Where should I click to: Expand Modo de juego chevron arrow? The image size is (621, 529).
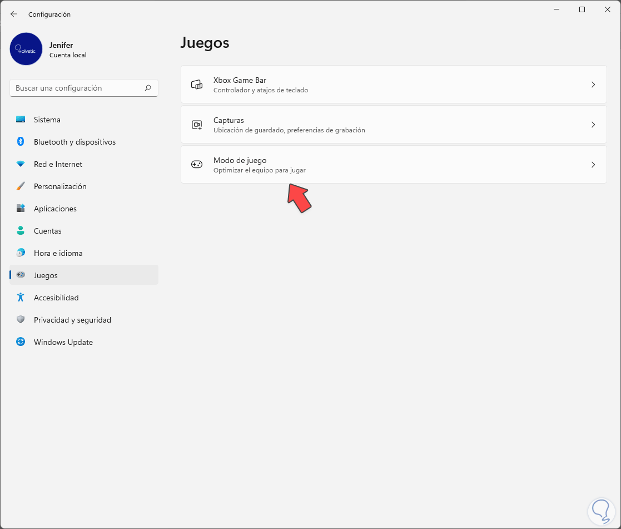(x=593, y=165)
